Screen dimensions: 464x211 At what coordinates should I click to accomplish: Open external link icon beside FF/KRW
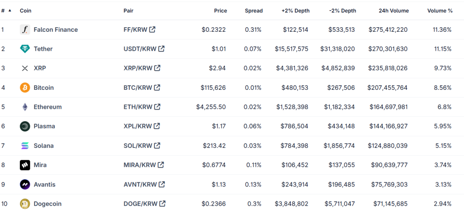152,29
